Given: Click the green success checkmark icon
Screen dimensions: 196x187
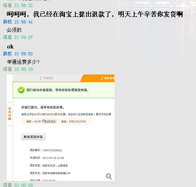Looking at the screenshot, I should [x=21, y=90].
